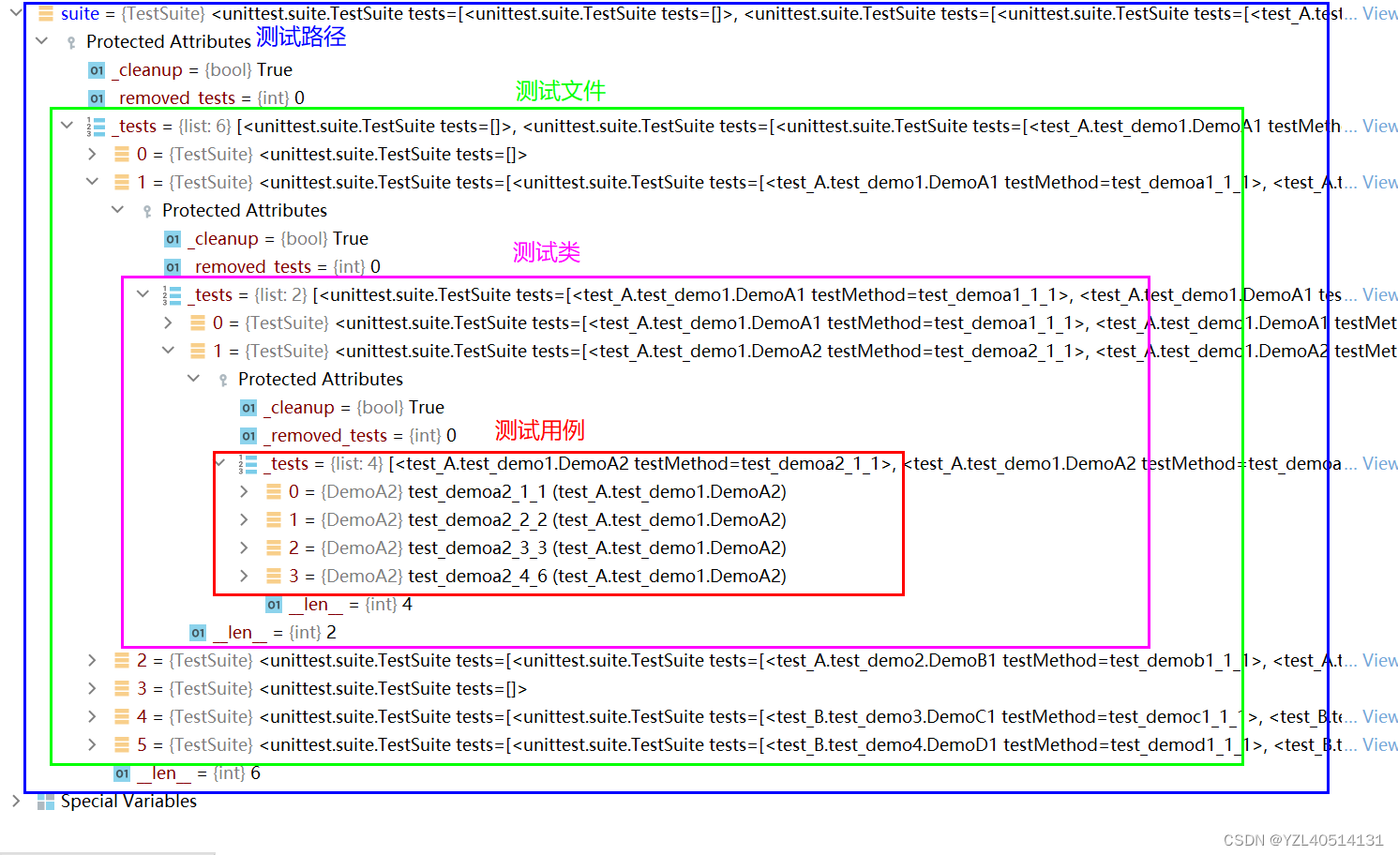Screen dimensions: 1398x855
Task: Click the int icon beside __len__ = 4
Action: coord(274,605)
